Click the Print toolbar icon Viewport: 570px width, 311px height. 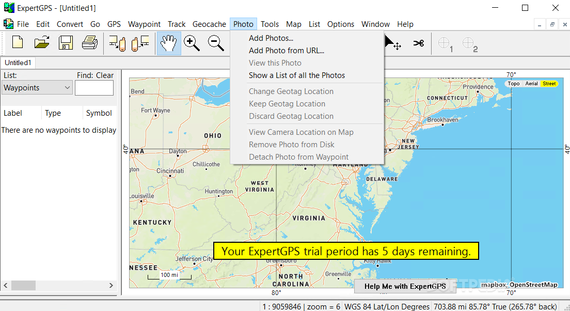point(89,42)
